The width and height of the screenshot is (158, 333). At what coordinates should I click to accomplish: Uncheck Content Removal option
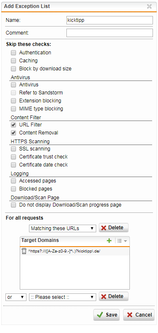click(x=13, y=133)
